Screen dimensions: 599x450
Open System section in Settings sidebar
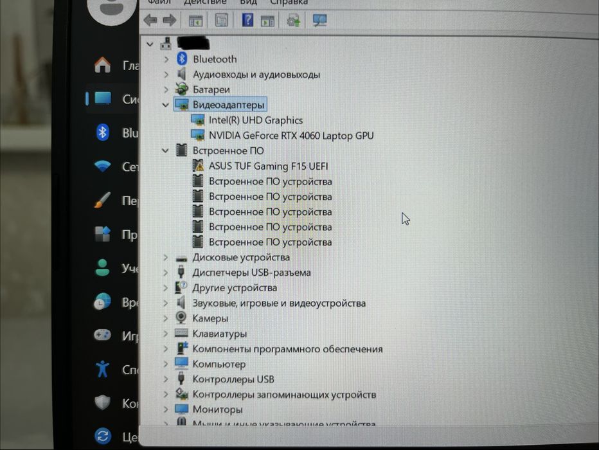pyautogui.click(x=103, y=98)
